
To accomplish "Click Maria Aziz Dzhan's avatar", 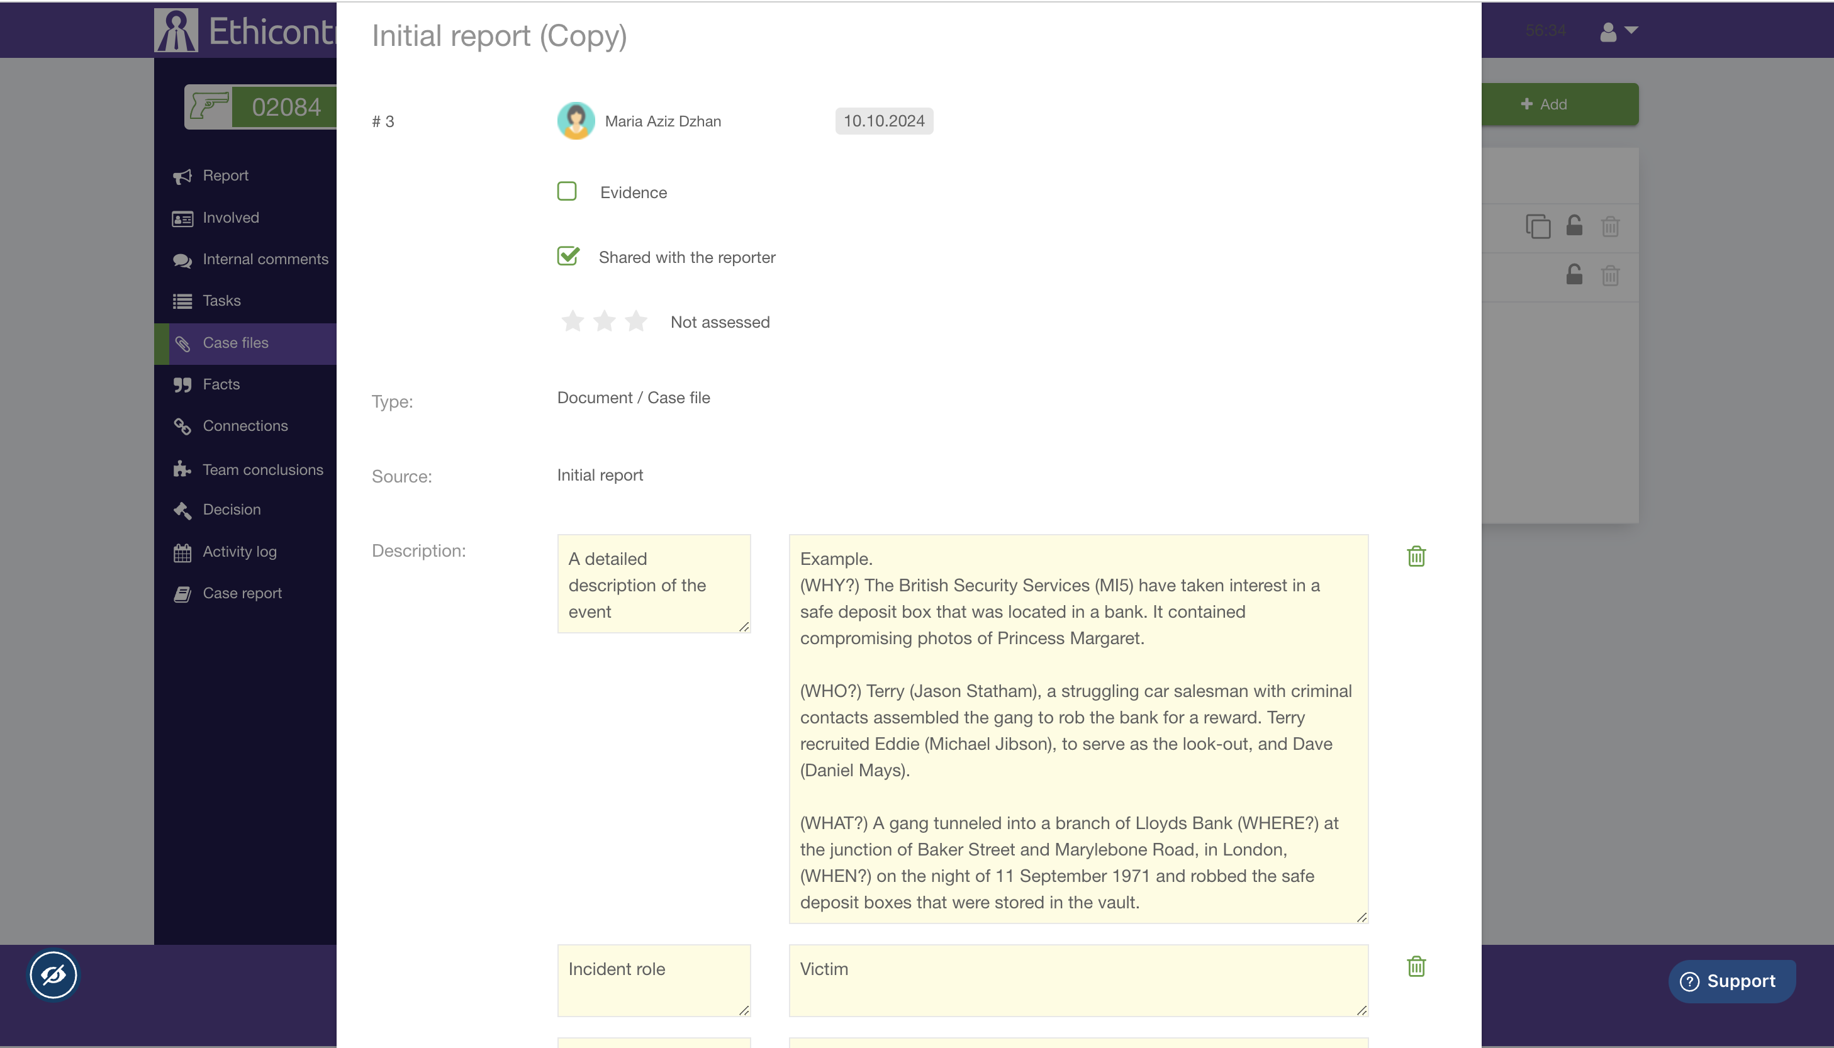I will click(576, 121).
